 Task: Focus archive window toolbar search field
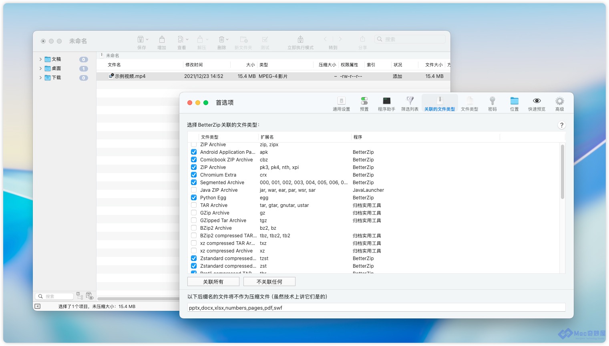tap(410, 39)
